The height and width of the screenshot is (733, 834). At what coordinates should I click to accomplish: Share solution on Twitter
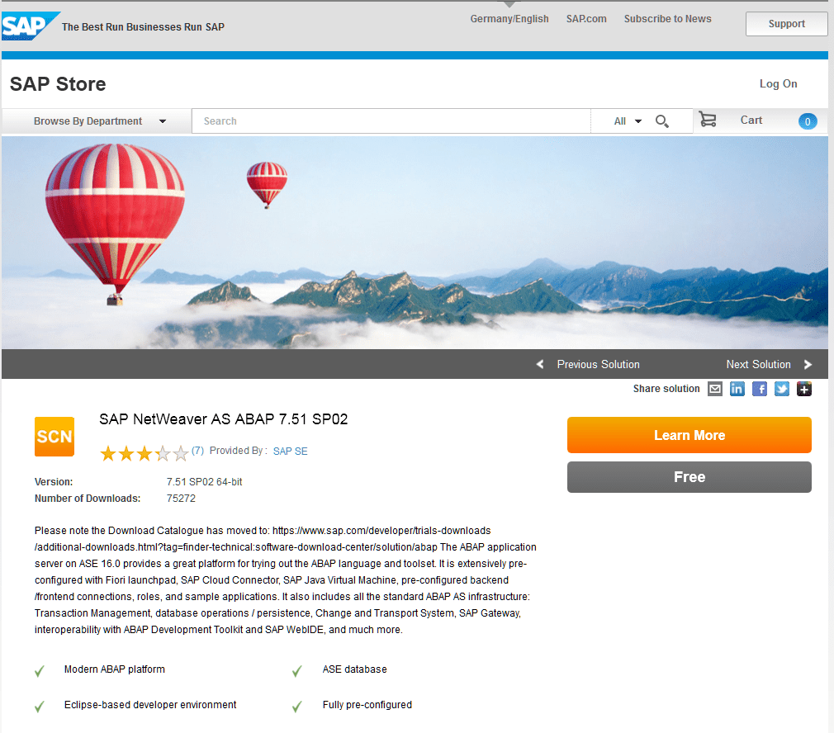click(782, 389)
